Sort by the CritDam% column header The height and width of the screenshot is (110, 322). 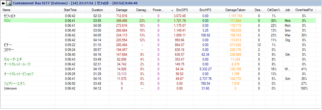click(x=273, y=10)
